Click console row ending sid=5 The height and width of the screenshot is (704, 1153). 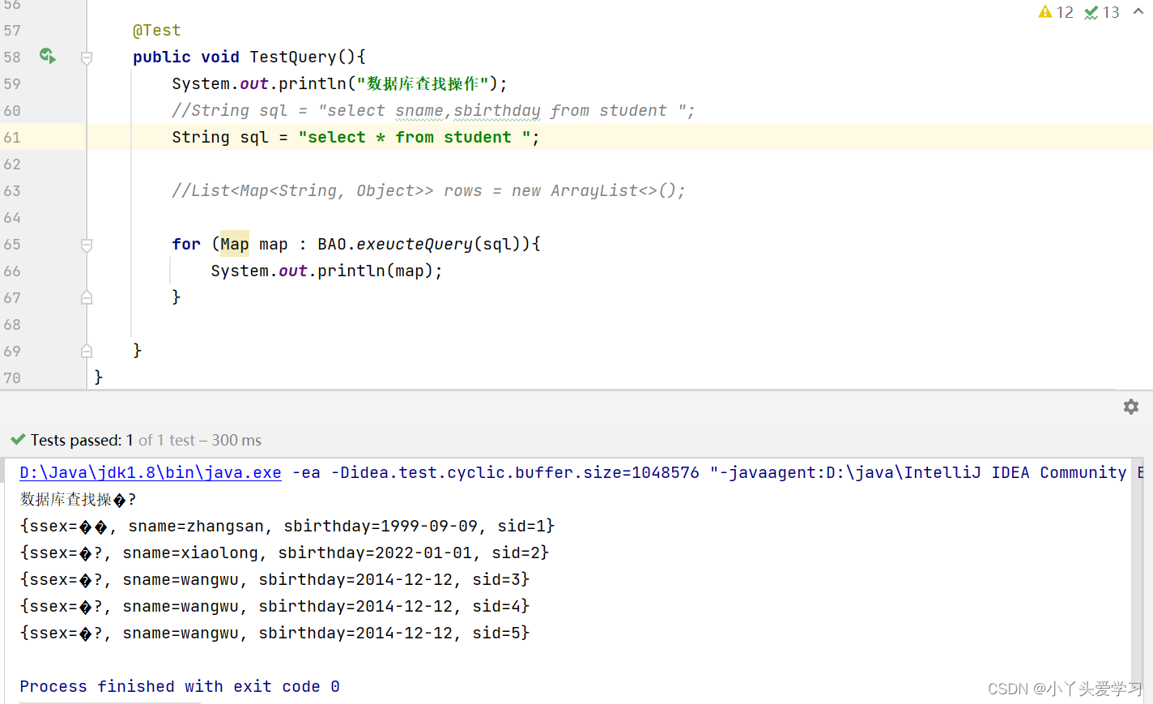274,633
